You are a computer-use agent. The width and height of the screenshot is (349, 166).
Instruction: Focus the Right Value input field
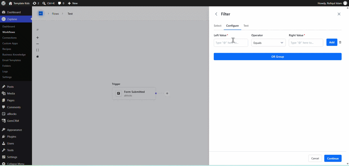(306, 43)
